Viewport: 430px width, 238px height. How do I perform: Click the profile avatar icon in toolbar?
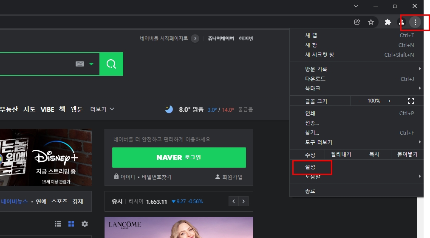(402, 22)
